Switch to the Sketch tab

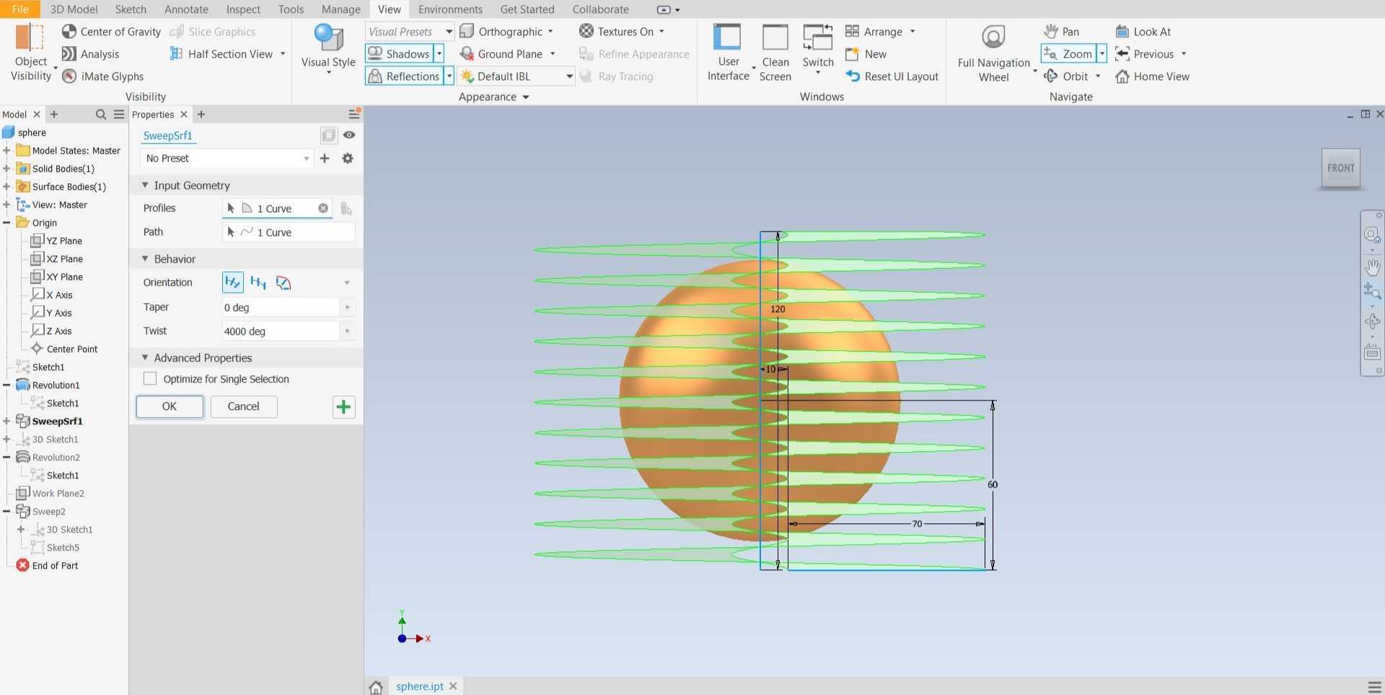tap(131, 9)
